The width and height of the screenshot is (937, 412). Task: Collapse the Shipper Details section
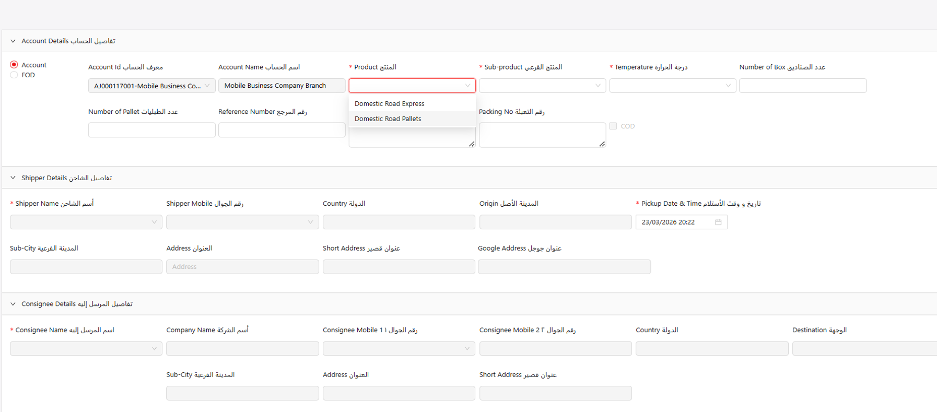tap(13, 178)
